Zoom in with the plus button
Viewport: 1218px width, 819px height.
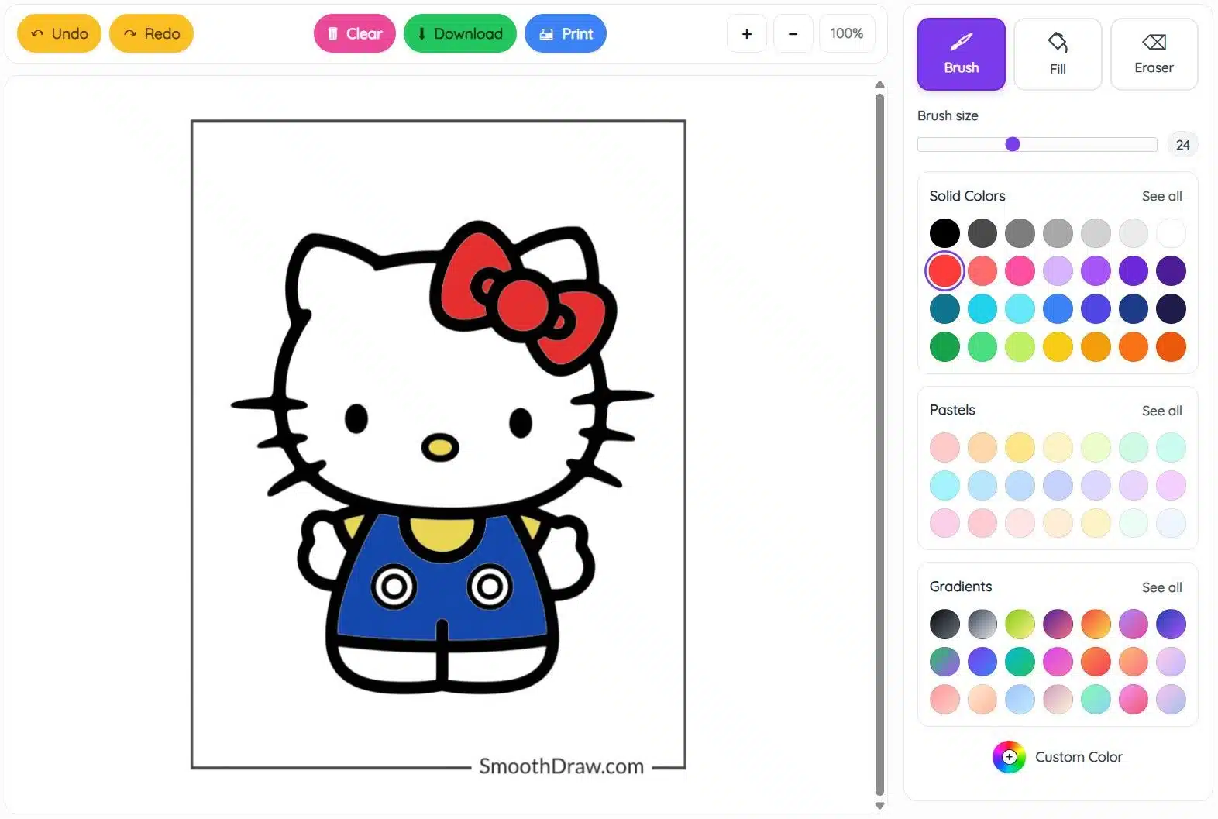(747, 34)
